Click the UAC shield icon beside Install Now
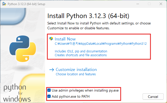Image resolution: width=167 pixels, height=103 pixels. click(x=51, y=39)
